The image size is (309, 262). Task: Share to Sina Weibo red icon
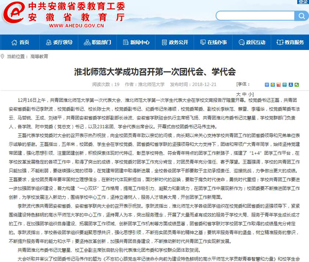pos(279,85)
